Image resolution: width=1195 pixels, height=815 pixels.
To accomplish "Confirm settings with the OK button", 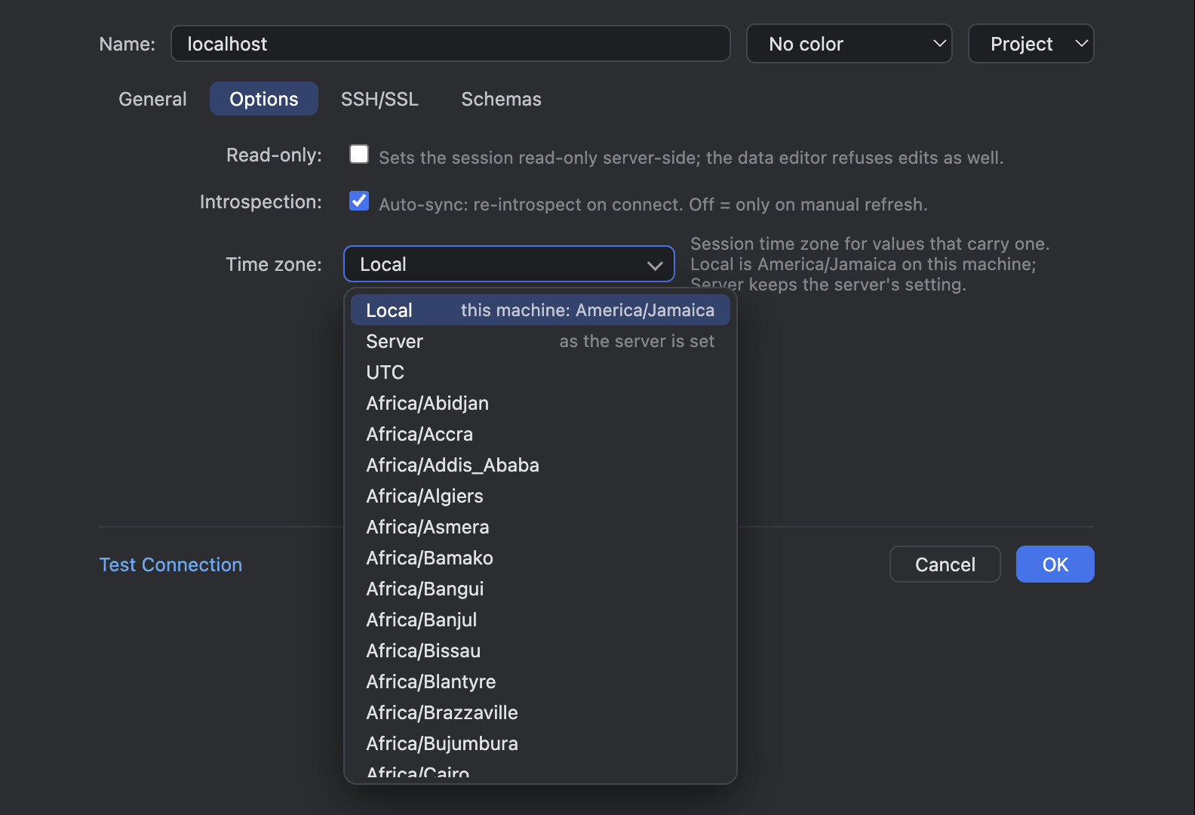I will [1055, 564].
